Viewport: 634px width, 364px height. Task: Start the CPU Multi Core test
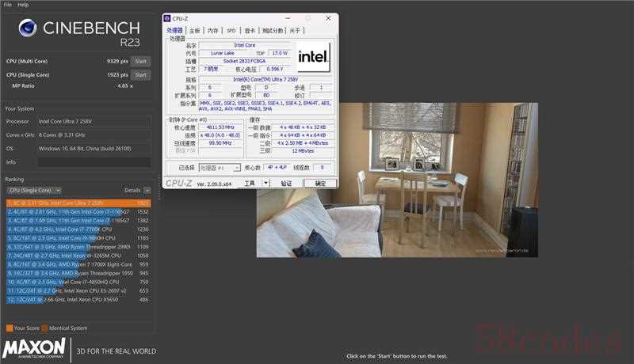click(141, 61)
